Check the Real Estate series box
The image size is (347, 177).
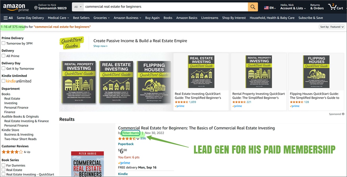tap(3, 170)
